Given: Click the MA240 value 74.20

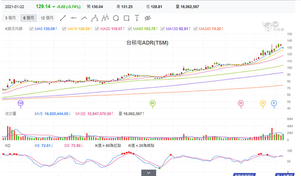Looking at the screenshot, I should [x=216, y=28].
